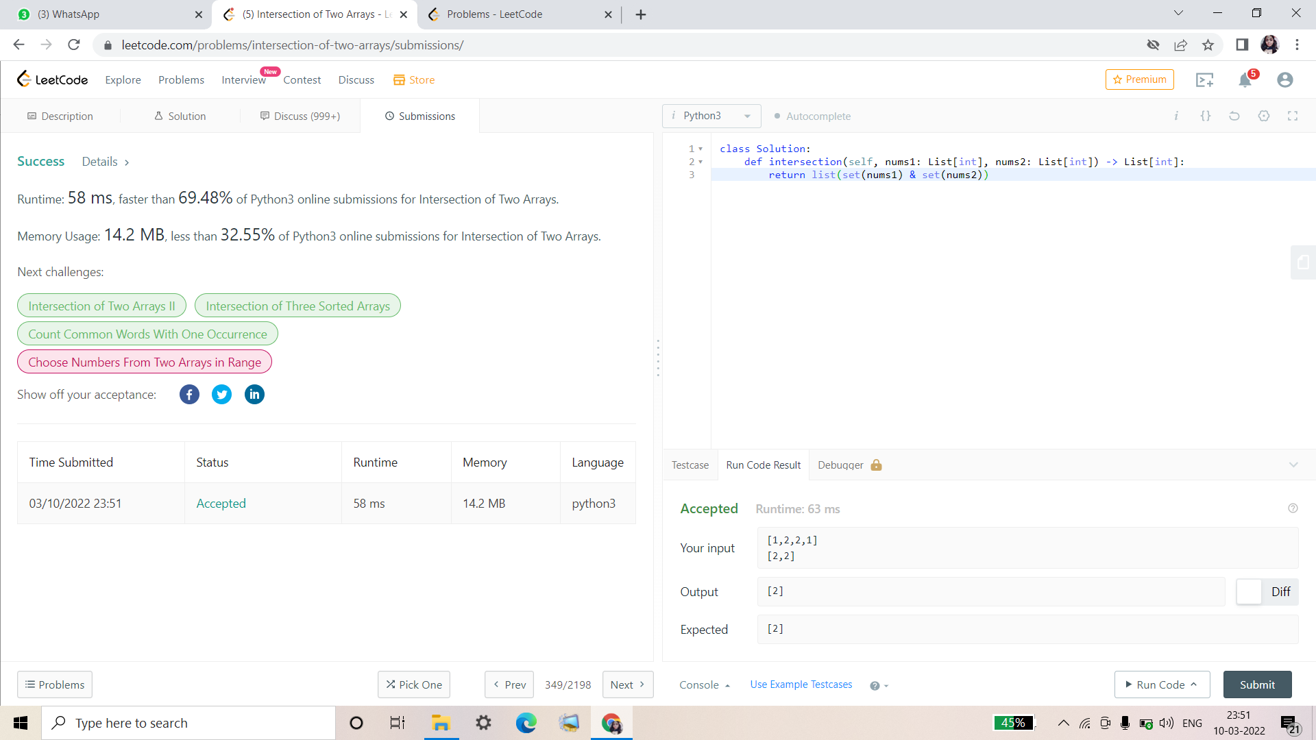1316x740 pixels.
Task: Click the runtime help question icon
Action: tap(1293, 508)
